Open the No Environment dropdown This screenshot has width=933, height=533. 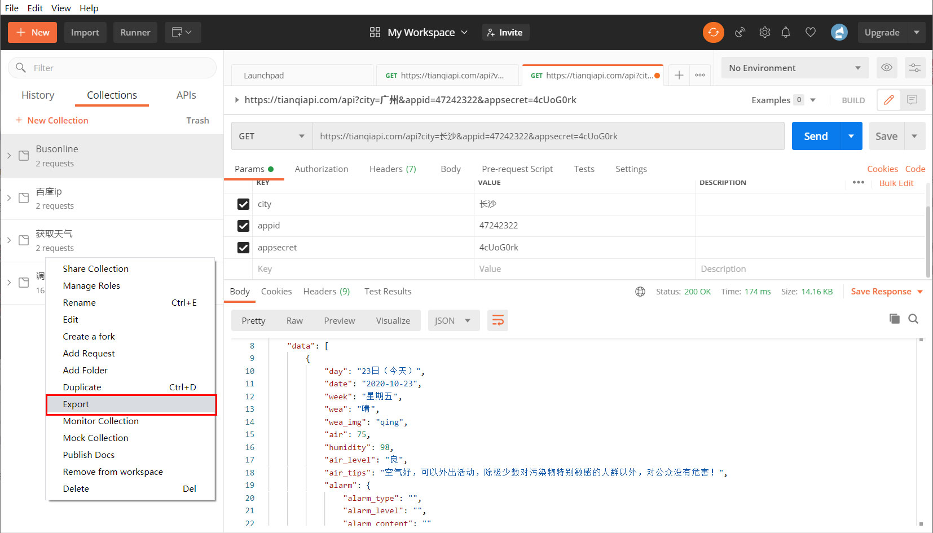tap(795, 68)
